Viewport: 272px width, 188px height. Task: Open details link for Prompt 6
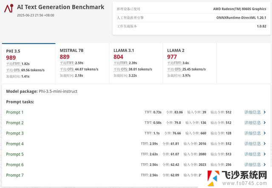(252, 164)
